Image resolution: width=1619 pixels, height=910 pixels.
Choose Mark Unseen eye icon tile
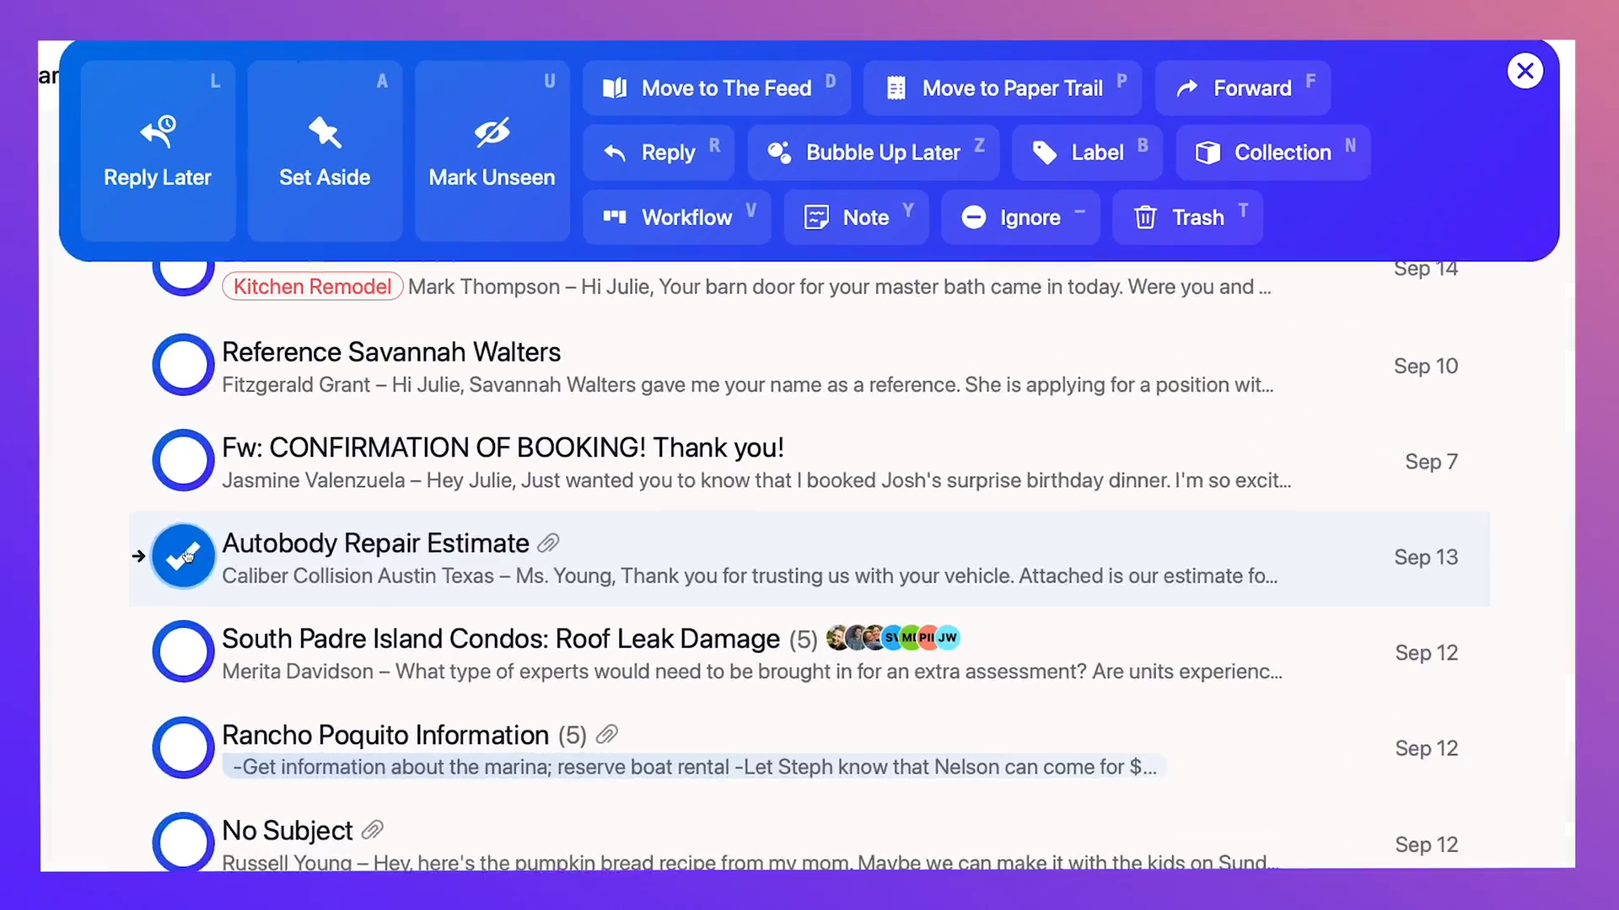coord(492,152)
